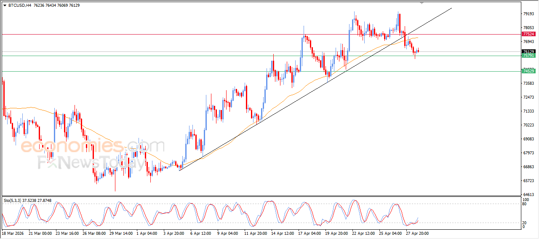539x239 pixels.
Task: Click the 67973 value on price axis
Action: (528, 153)
